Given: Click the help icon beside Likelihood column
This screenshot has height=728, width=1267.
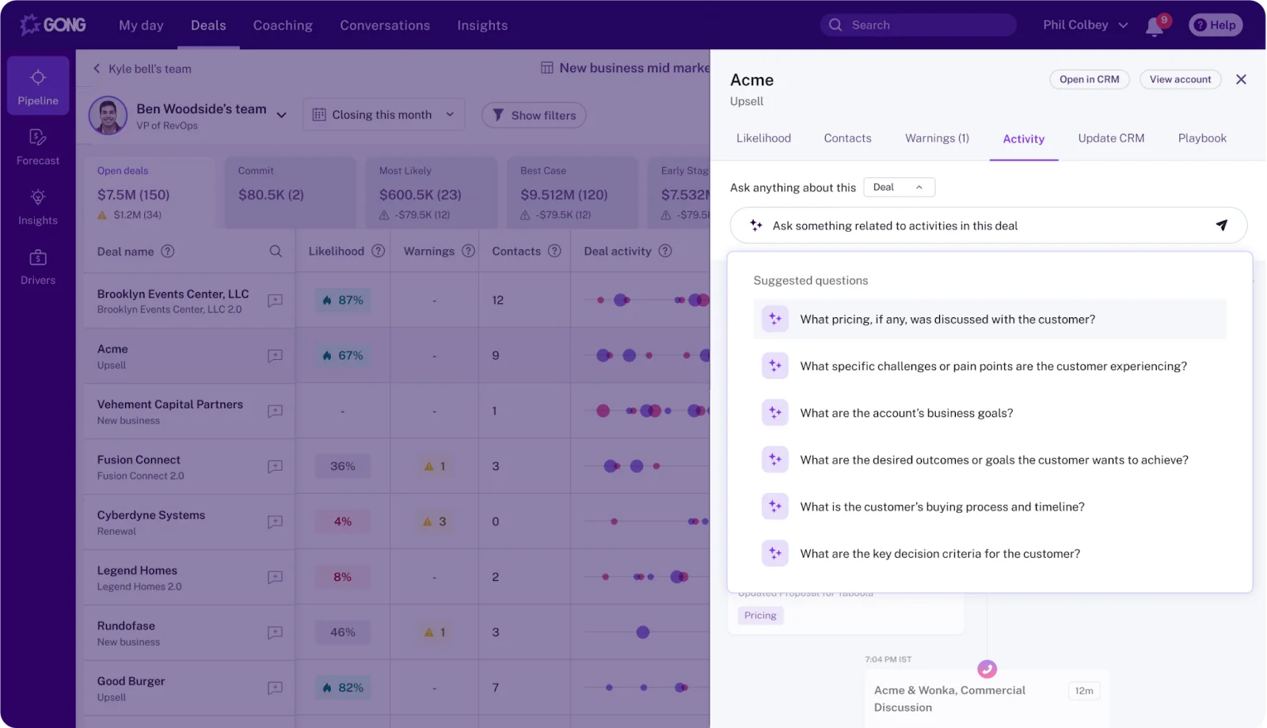Looking at the screenshot, I should (x=379, y=252).
